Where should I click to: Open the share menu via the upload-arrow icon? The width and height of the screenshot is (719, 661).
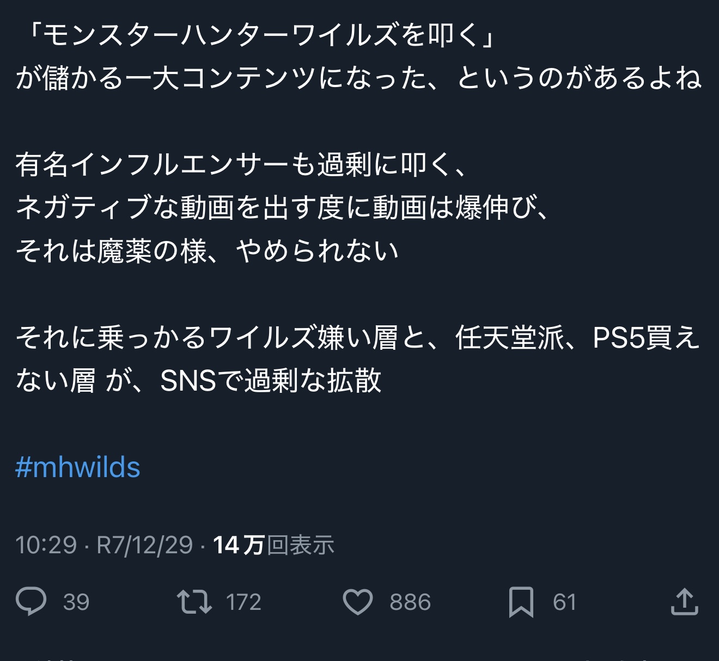coord(684,602)
